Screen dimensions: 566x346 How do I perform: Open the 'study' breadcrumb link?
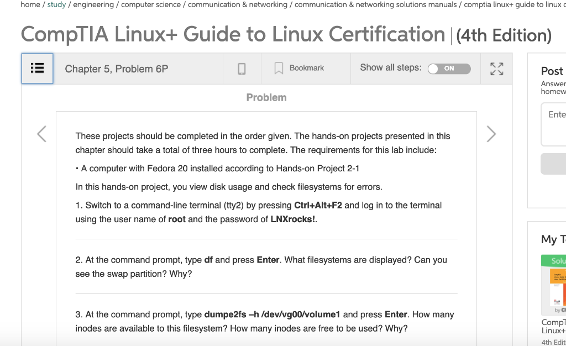[57, 4]
